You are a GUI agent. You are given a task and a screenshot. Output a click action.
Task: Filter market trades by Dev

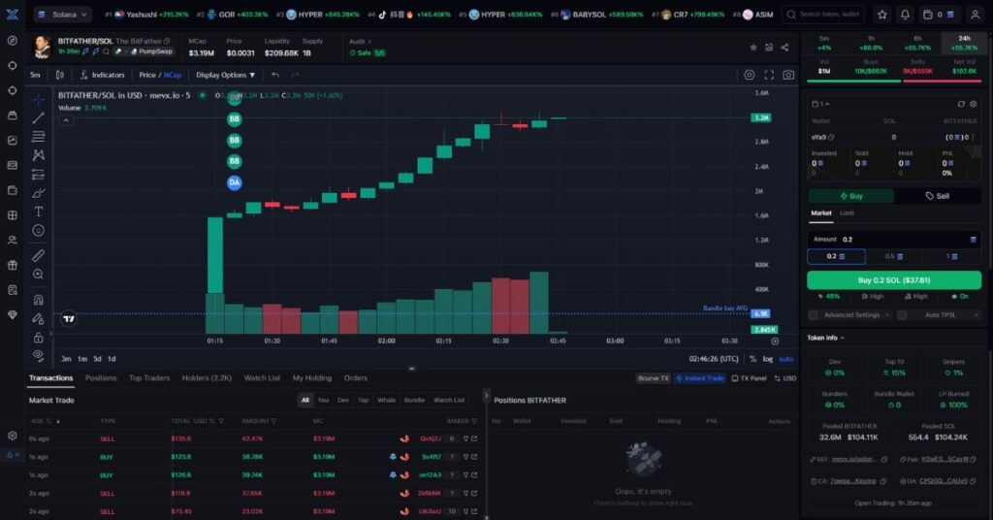(342, 401)
